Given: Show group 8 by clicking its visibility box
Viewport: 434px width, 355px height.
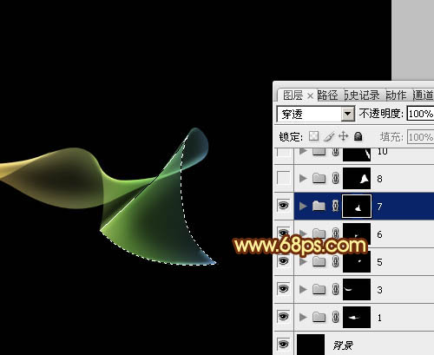Looking at the screenshot, I should 284,178.
